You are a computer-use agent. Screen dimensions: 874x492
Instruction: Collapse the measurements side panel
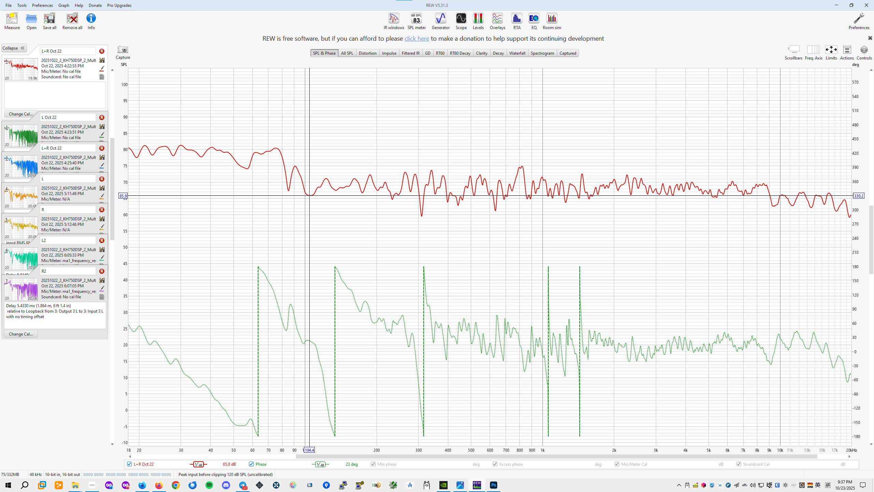pos(14,48)
